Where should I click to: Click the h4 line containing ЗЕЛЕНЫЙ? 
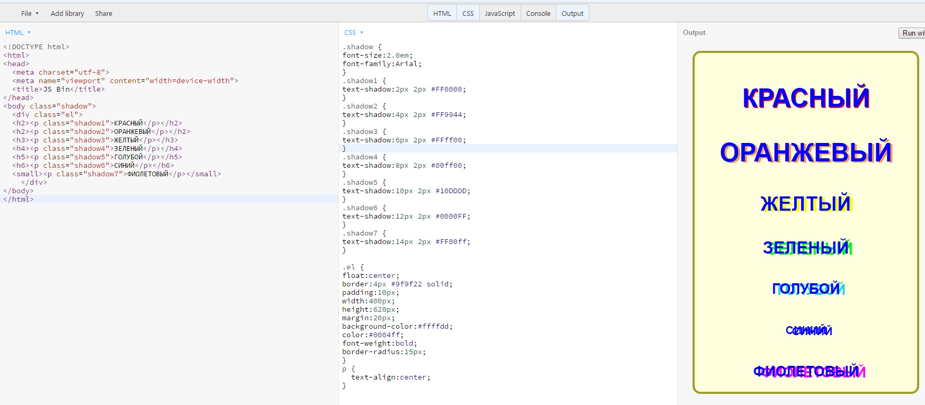tap(97, 148)
